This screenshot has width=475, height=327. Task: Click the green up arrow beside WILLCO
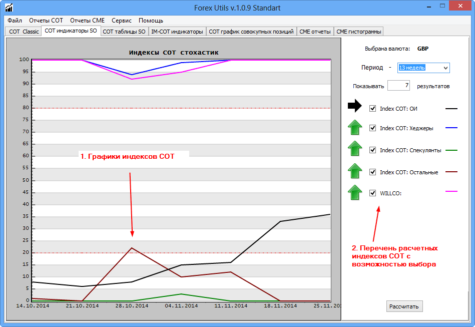[355, 193]
